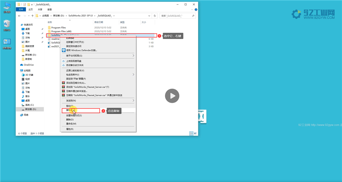342x182 pixels.
Task: Open the 共享 ribbon tab
Action: point(40,9)
